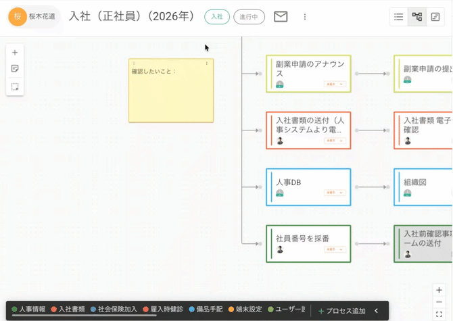This screenshot has width=453, height=321.
Task: Select 人事情報 process tab
Action: (28, 309)
